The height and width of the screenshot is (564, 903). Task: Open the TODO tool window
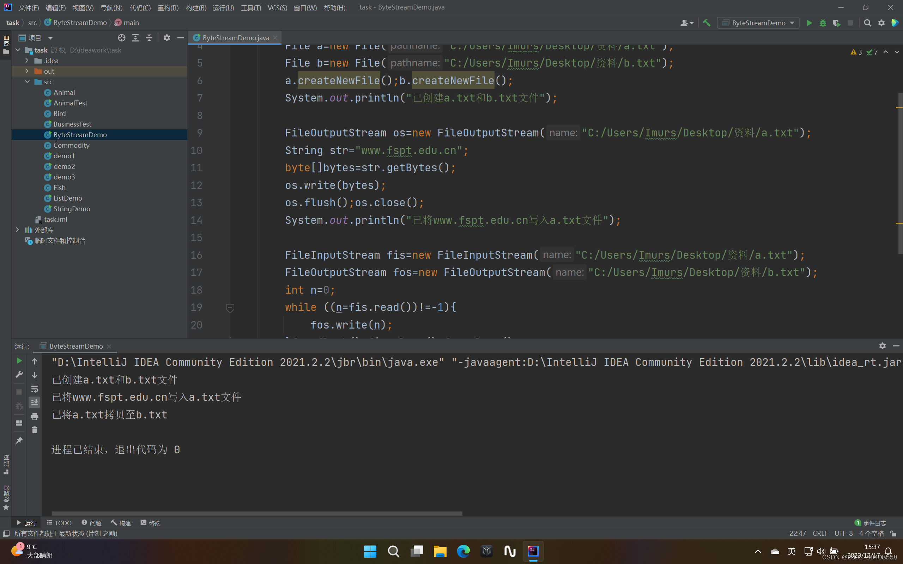coord(59,523)
